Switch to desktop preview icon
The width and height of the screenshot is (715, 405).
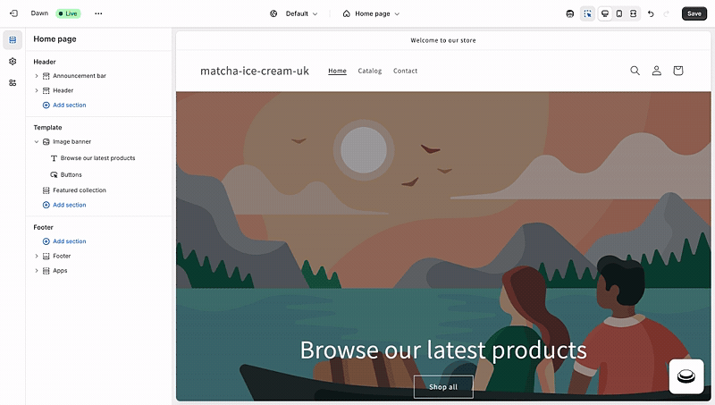[605, 13]
